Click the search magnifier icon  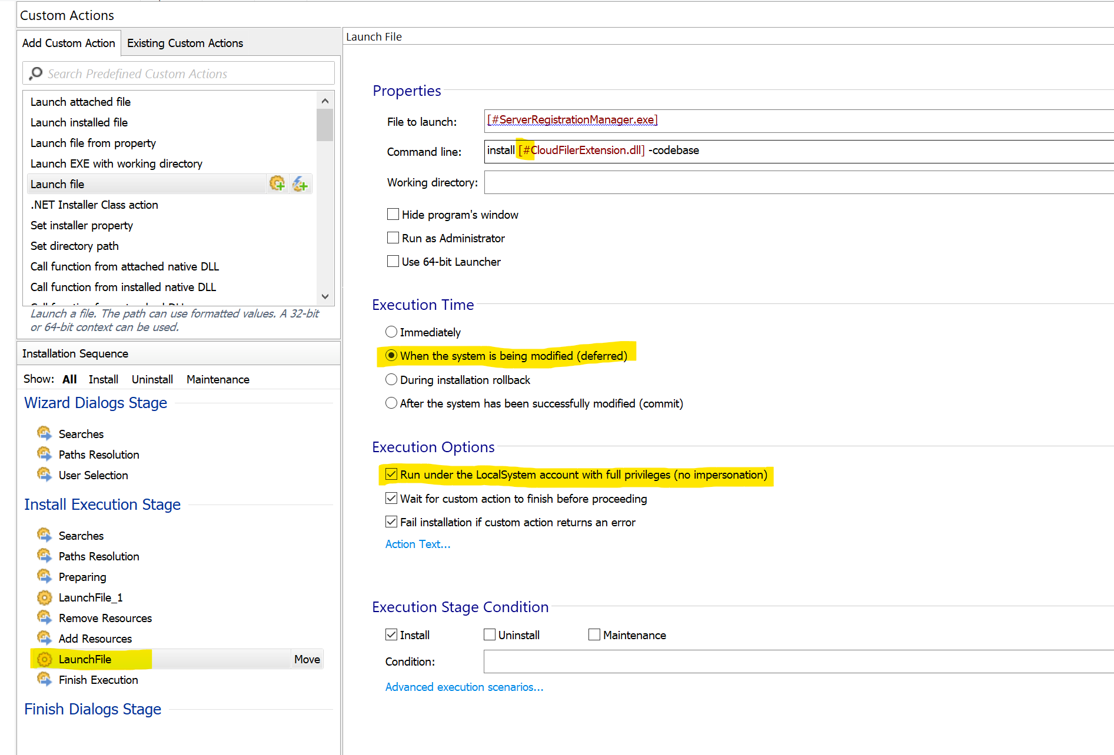[36, 74]
